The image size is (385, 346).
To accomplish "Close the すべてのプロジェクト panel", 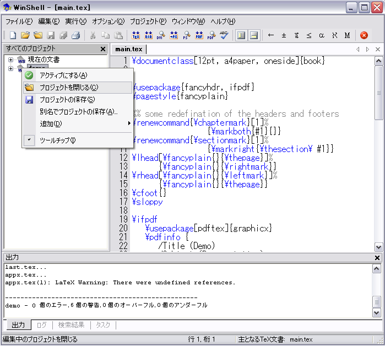I will (103, 49).
